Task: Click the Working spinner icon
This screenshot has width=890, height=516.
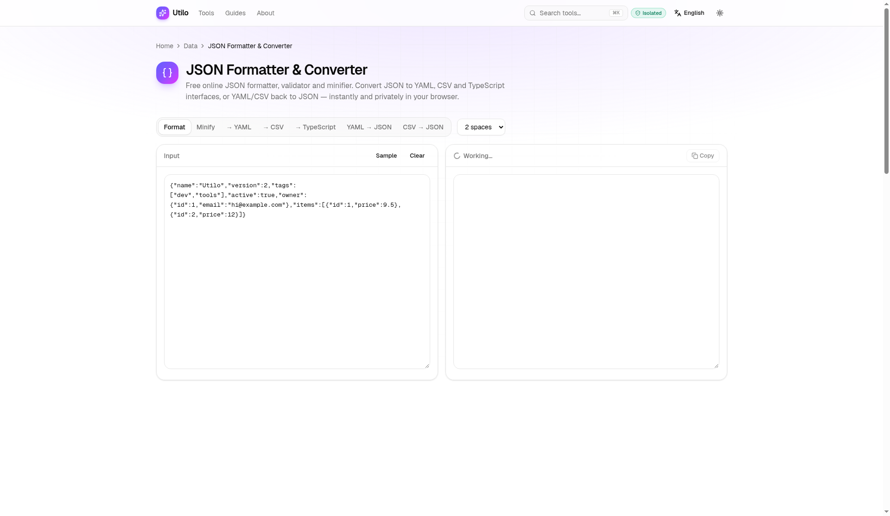Action: pyautogui.click(x=457, y=156)
